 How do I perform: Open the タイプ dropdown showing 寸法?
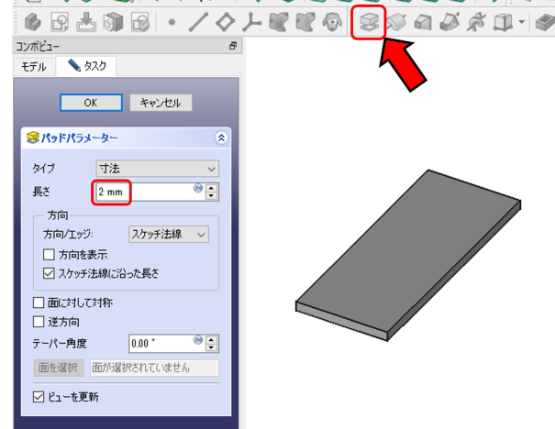pos(158,169)
